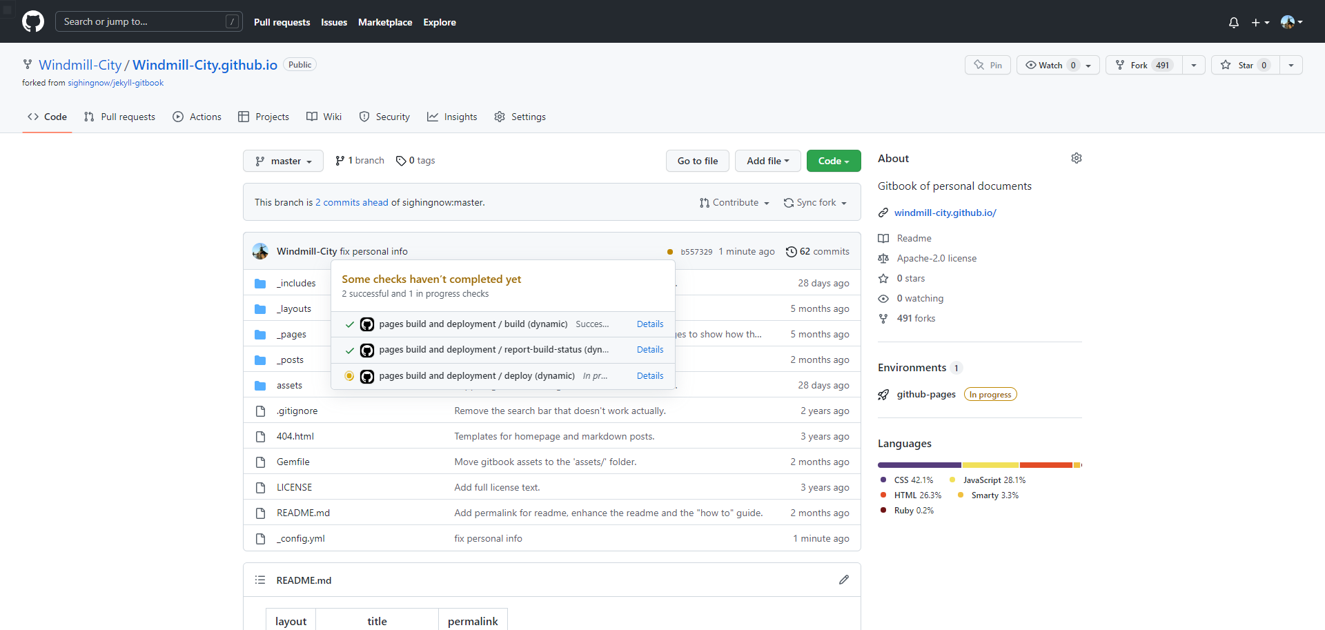The image size is (1325, 630).
Task: Open the _config.yml file
Action: click(301, 538)
